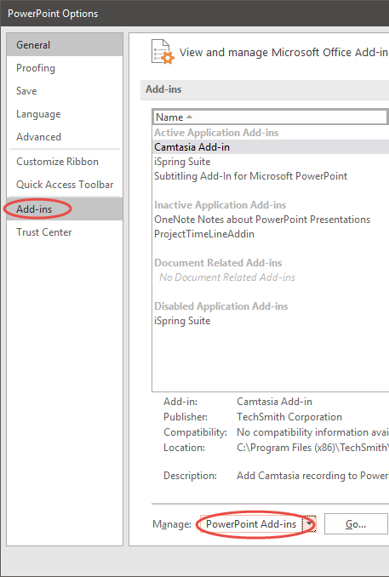Click the Go... button
The height and width of the screenshot is (577, 389).
pos(356,524)
